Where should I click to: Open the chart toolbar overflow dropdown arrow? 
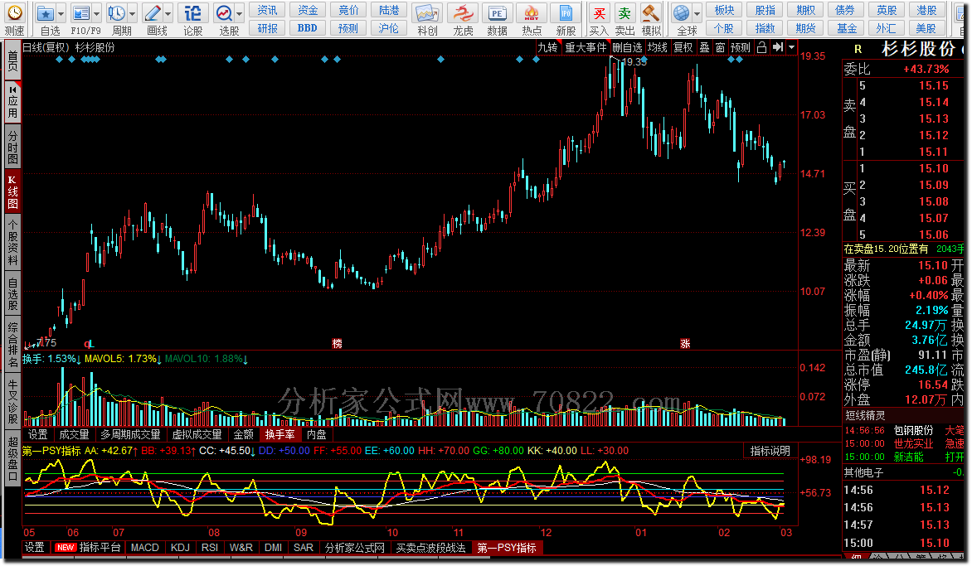click(791, 47)
